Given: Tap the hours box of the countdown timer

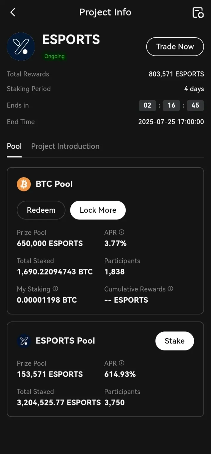Looking at the screenshot, I should pos(147,105).
